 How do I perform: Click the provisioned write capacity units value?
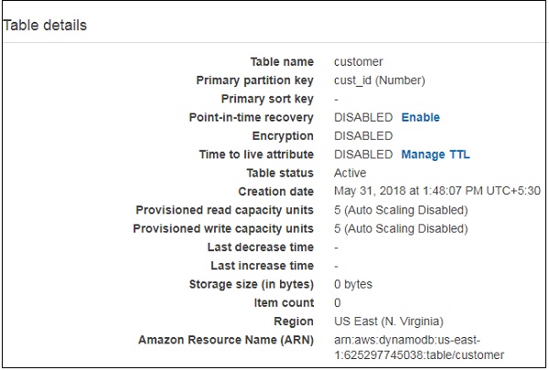401,228
